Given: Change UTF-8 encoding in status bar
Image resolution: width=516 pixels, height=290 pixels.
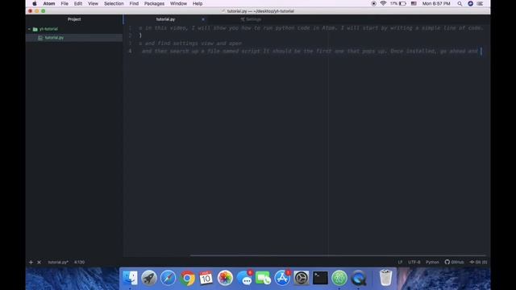Looking at the screenshot, I should point(414,262).
